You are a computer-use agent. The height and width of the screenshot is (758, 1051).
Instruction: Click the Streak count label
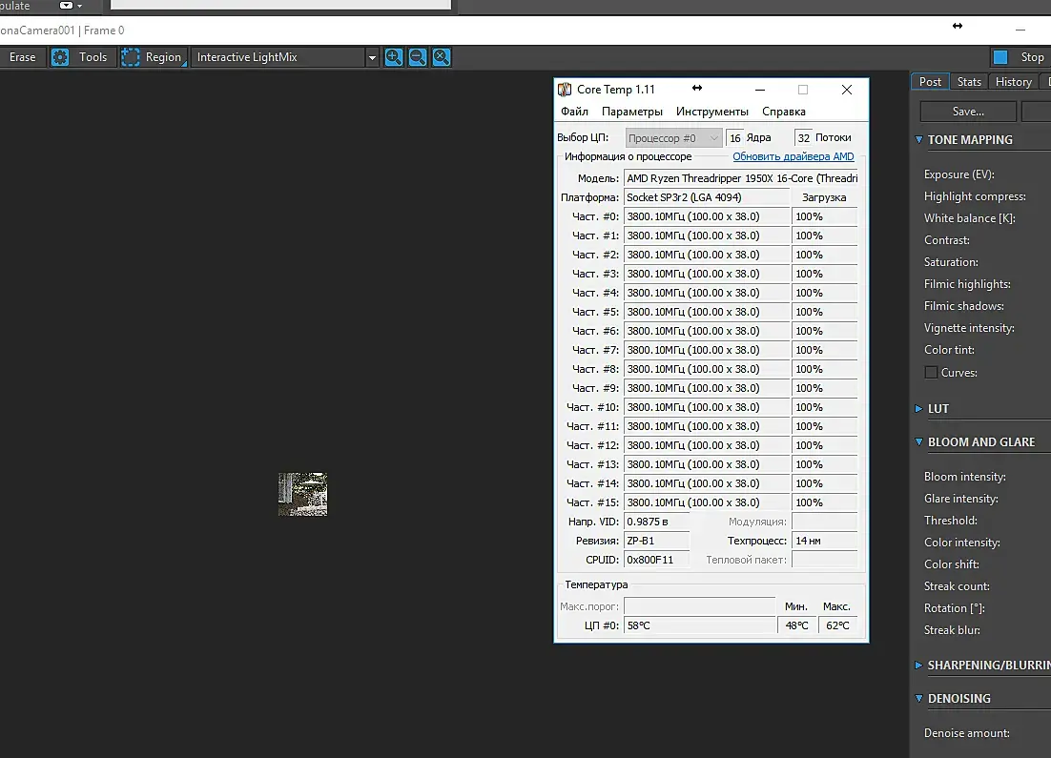point(957,586)
